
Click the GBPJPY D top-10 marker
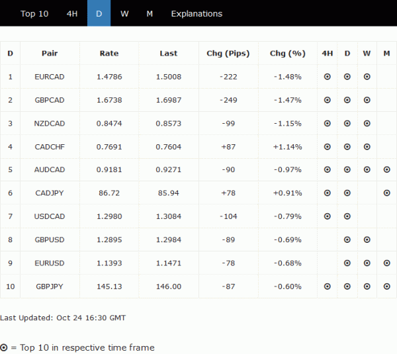click(x=347, y=287)
